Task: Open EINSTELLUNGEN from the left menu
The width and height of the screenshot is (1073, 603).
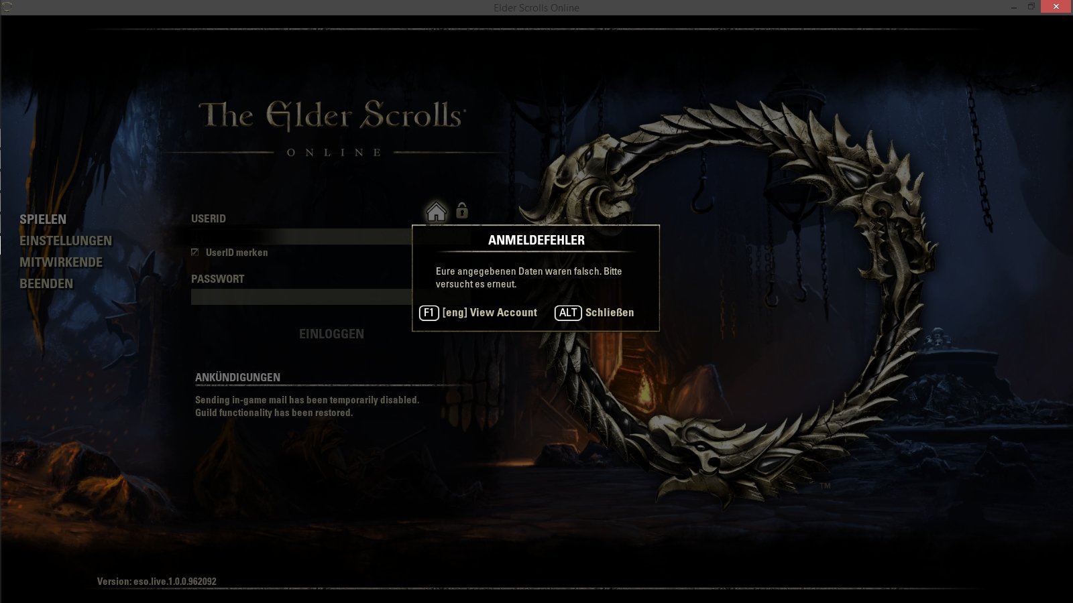Action: 66,241
